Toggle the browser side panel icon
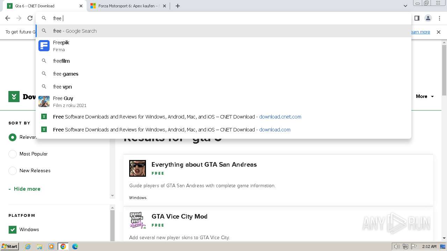447x251 pixels. (417, 18)
